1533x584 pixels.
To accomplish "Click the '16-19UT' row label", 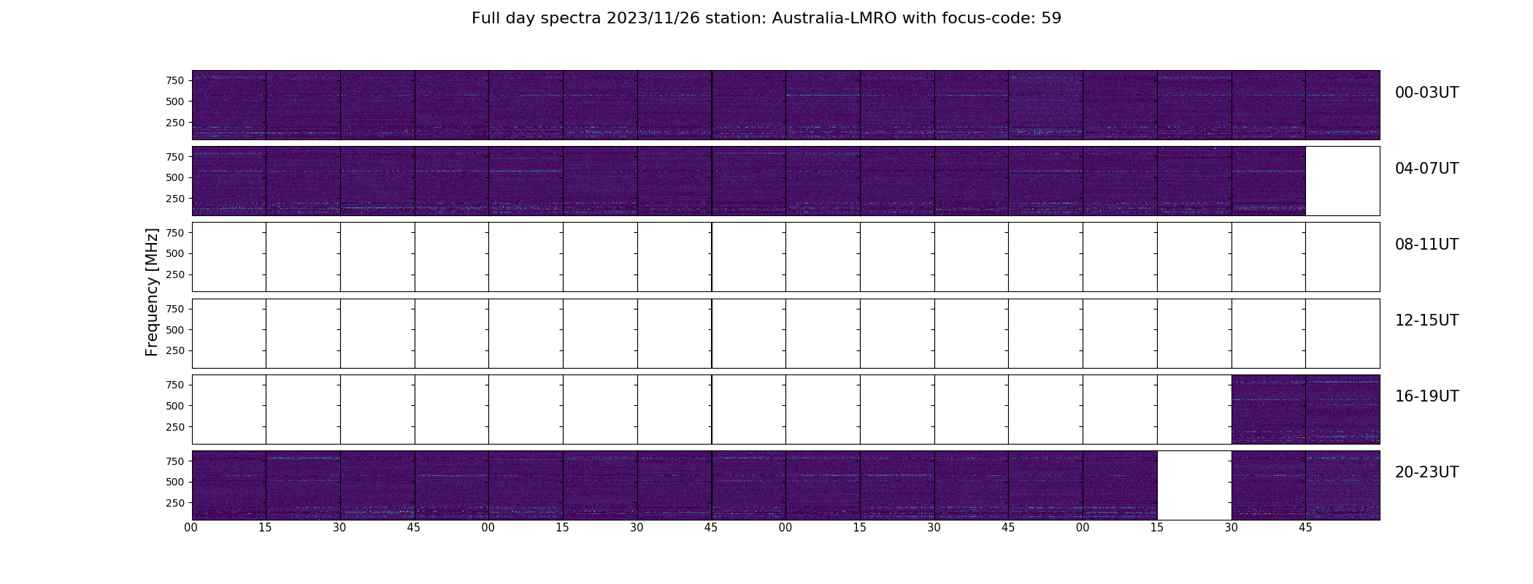I will click(x=1426, y=396).
